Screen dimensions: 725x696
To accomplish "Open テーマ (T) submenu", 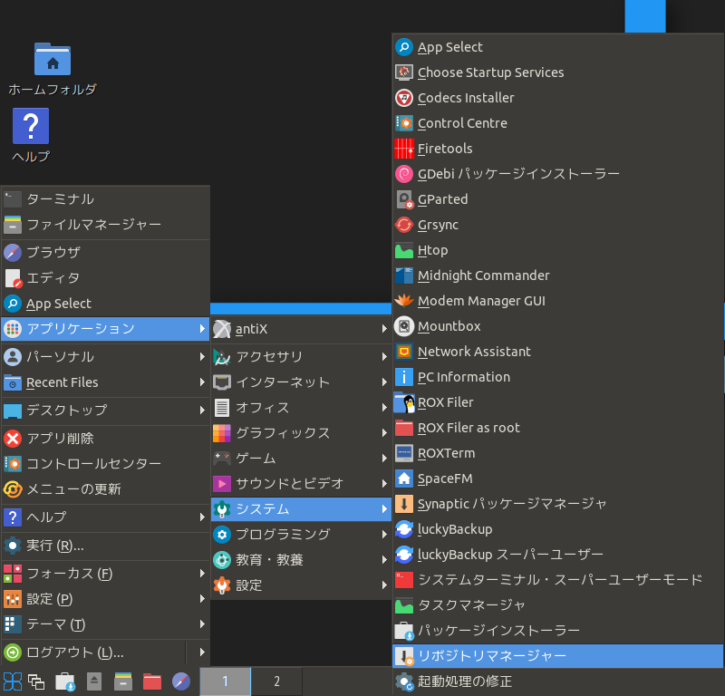I will click(105, 624).
